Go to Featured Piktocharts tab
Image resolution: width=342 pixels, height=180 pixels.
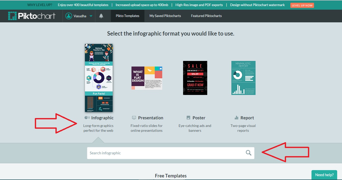click(206, 16)
